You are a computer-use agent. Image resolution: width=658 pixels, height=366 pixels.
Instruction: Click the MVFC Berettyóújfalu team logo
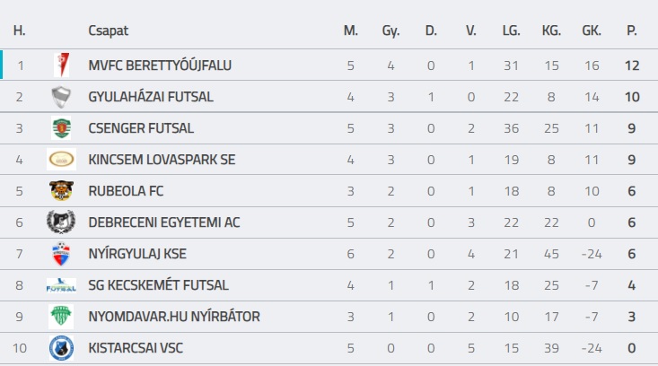(61, 65)
